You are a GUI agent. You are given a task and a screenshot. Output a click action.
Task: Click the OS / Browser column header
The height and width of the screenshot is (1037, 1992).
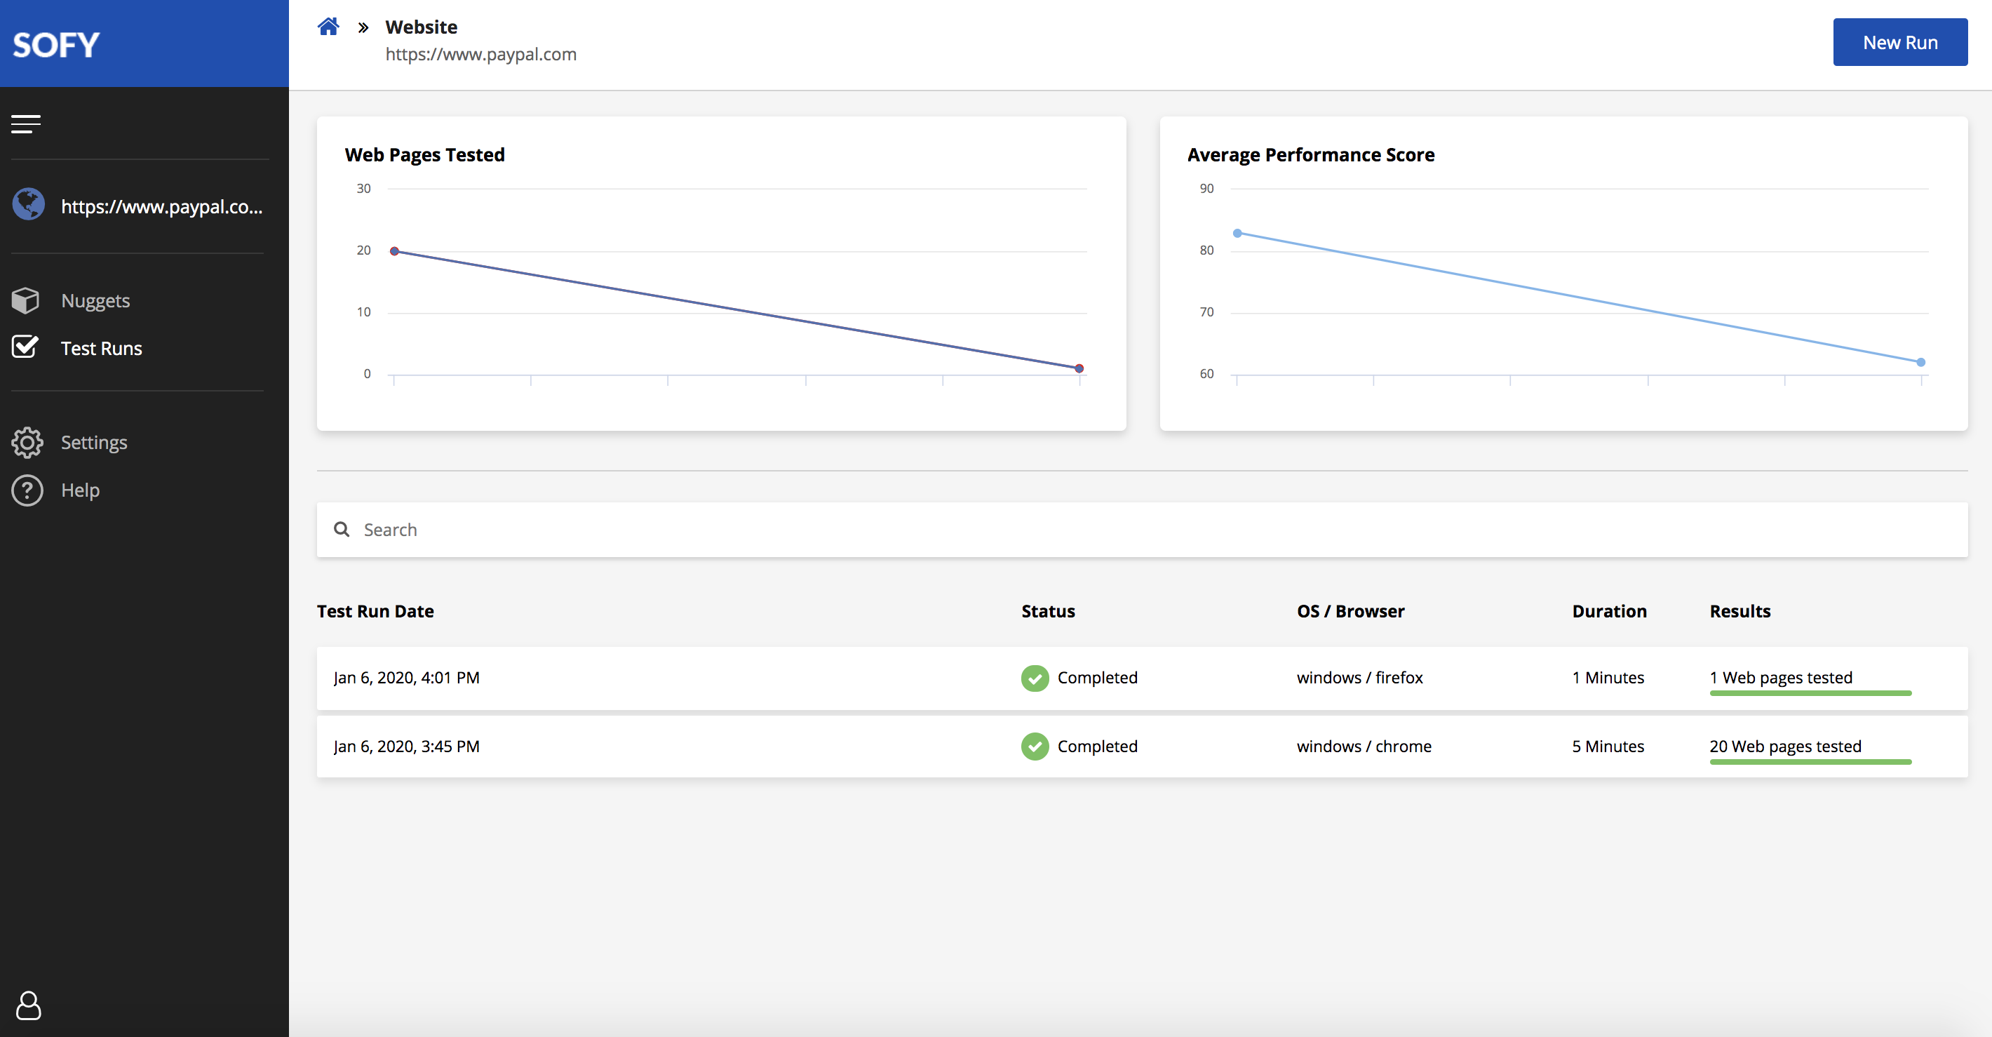point(1350,611)
